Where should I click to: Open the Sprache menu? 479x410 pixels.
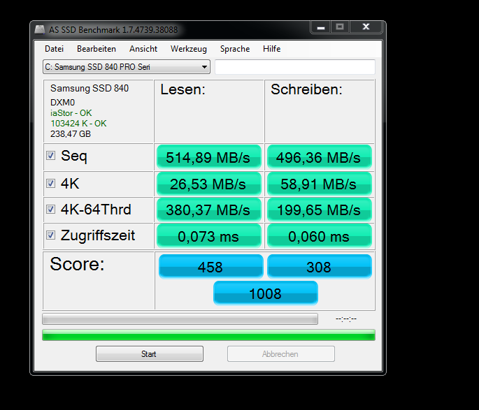(235, 49)
